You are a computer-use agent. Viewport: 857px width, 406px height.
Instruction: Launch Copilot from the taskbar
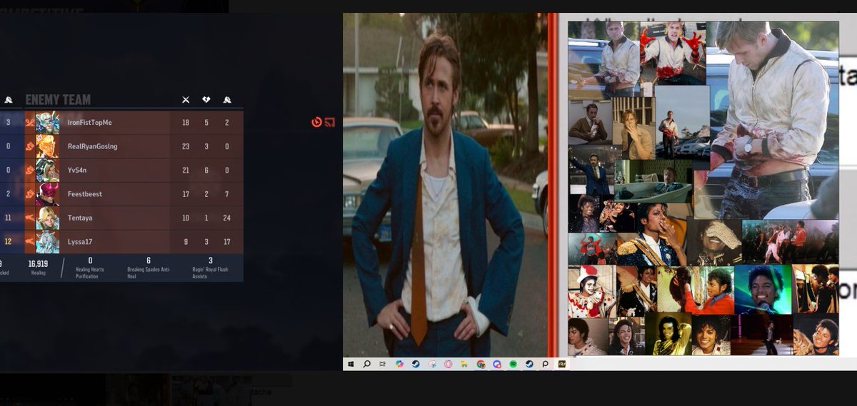[x=399, y=364]
